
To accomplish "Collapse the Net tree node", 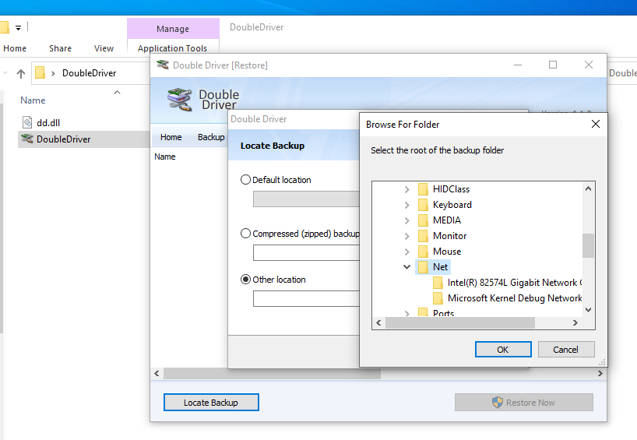I will click(406, 267).
